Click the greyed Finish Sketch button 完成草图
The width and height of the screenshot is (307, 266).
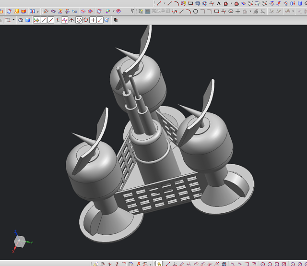pyautogui.click(x=158, y=11)
